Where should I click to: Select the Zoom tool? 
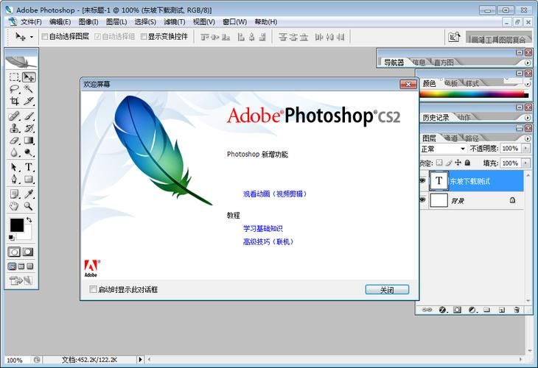(x=29, y=206)
